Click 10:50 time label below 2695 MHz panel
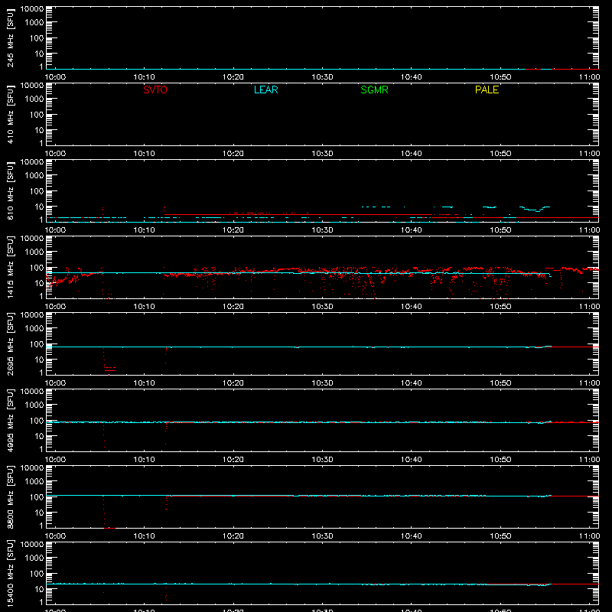612x612 pixels. point(500,383)
